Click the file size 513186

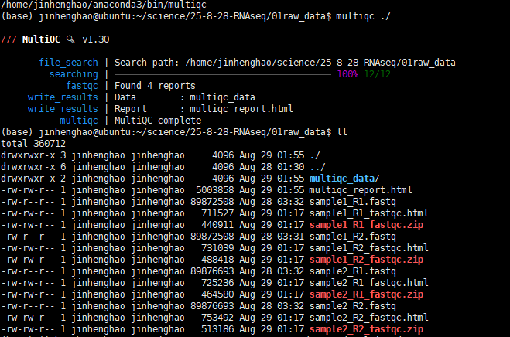click(x=217, y=329)
